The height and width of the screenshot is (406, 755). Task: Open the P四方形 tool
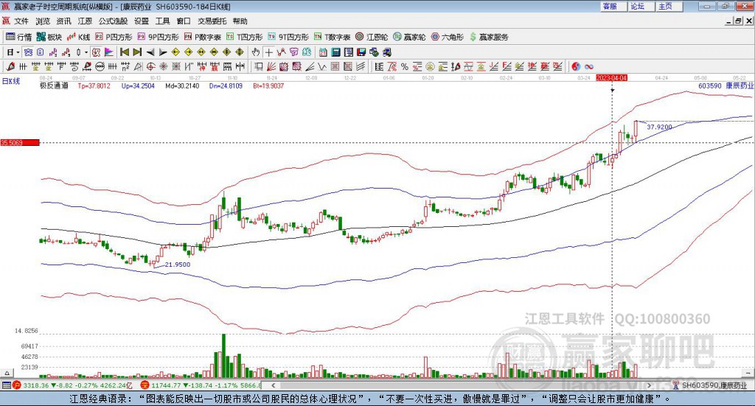pos(114,37)
